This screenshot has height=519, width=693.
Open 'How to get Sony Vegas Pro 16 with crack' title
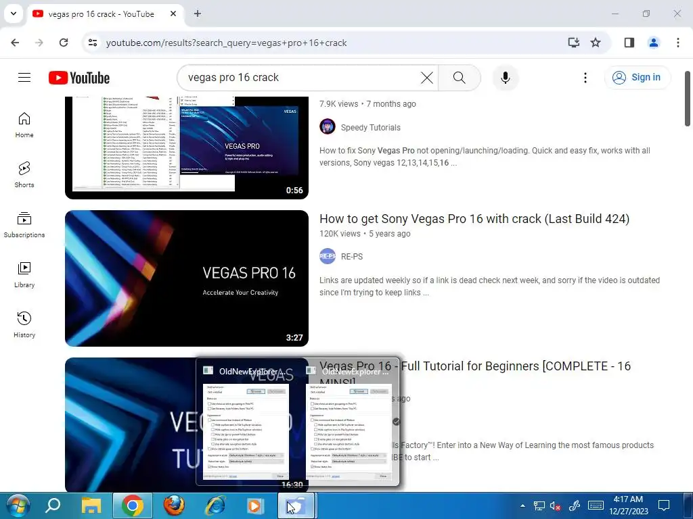(x=474, y=219)
